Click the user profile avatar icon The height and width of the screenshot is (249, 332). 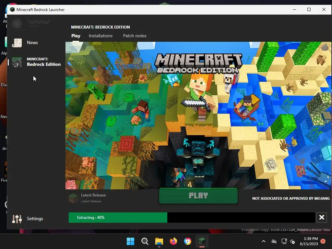pos(17,23)
